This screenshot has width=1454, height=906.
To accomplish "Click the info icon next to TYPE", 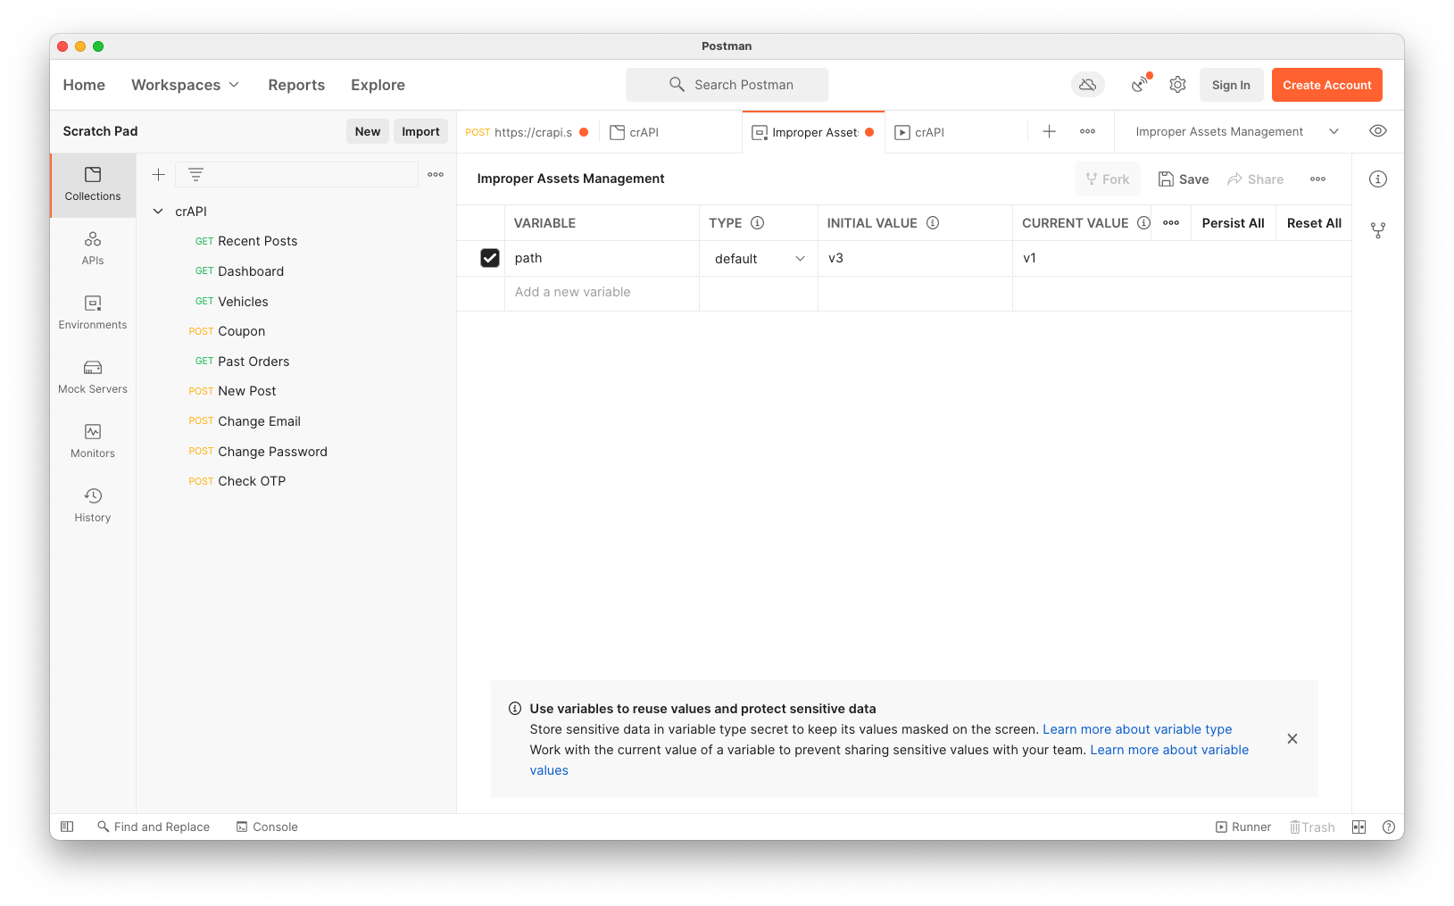I will (758, 223).
